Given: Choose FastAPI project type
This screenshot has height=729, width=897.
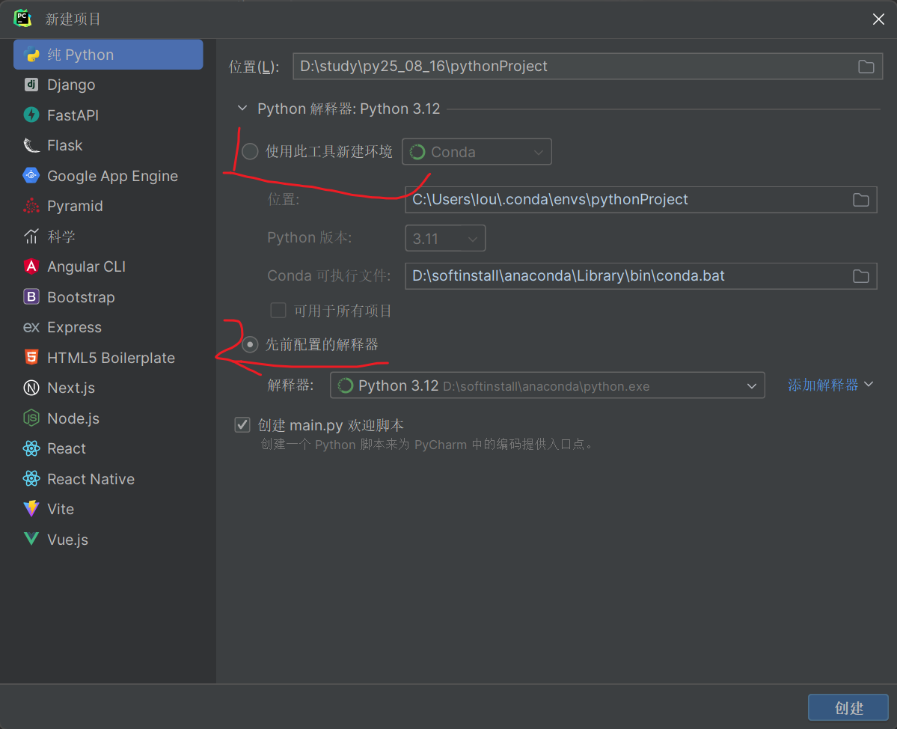Looking at the screenshot, I should click(x=108, y=115).
